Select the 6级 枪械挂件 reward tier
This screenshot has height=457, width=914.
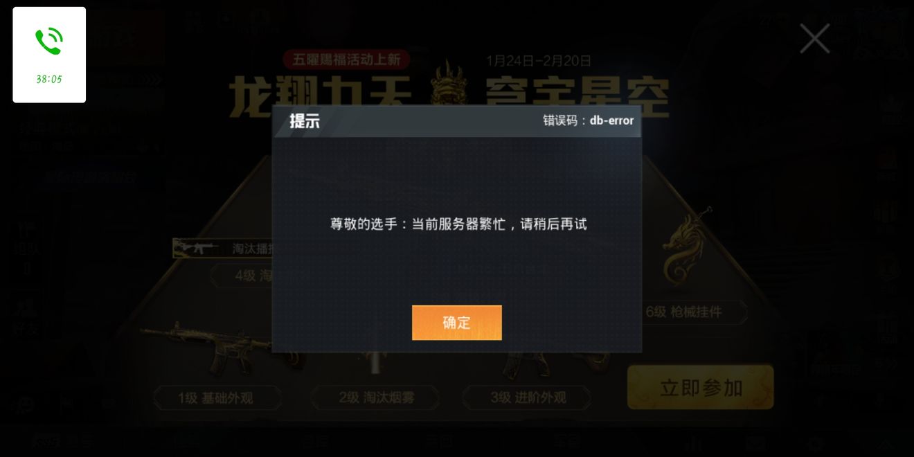[x=695, y=312]
